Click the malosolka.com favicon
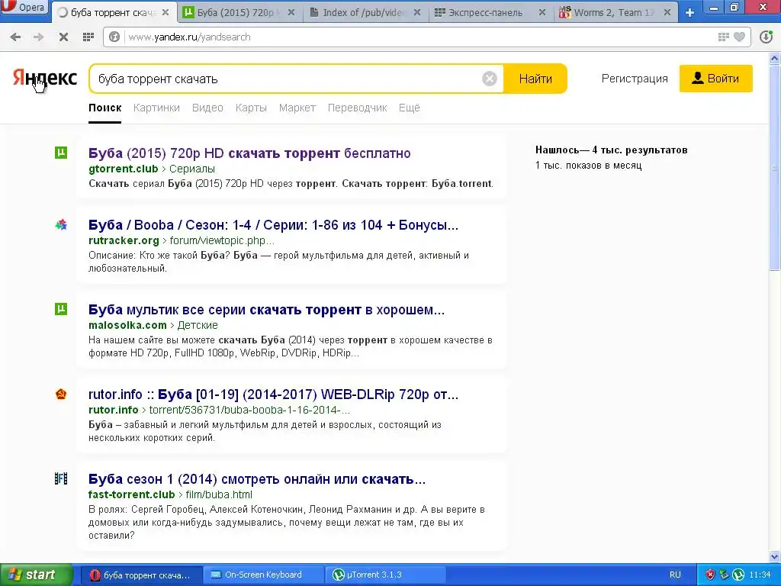The image size is (781, 586). click(x=61, y=309)
